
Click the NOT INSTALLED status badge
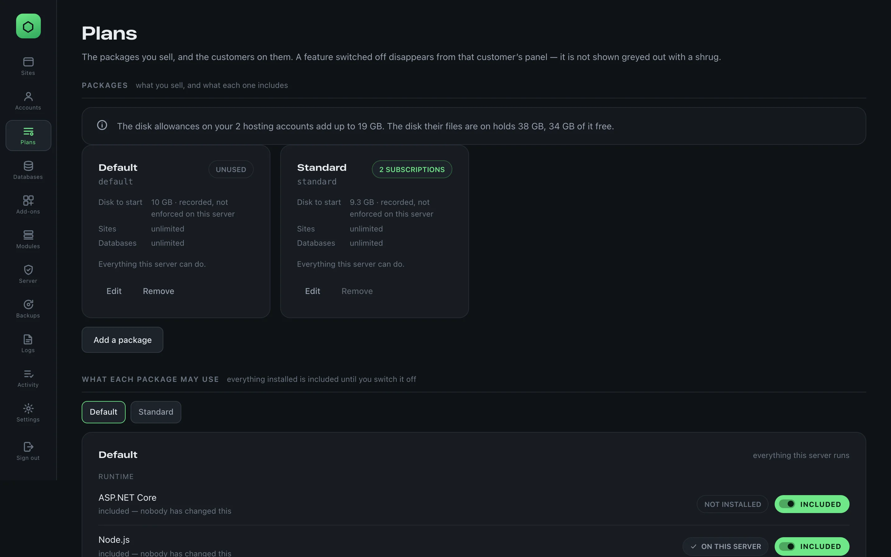click(x=732, y=504)
